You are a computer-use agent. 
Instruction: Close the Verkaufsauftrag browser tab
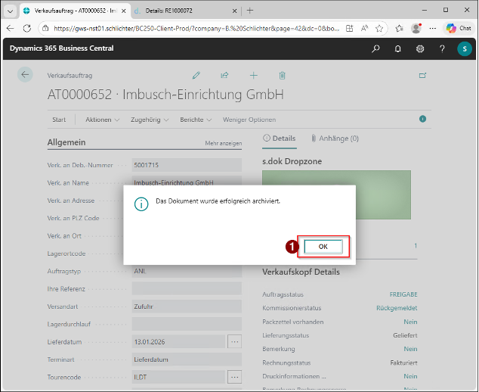pos(124,11)
